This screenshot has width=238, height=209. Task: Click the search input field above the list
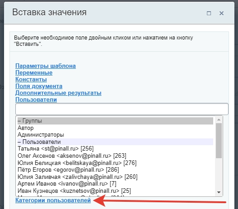(122, 109)
